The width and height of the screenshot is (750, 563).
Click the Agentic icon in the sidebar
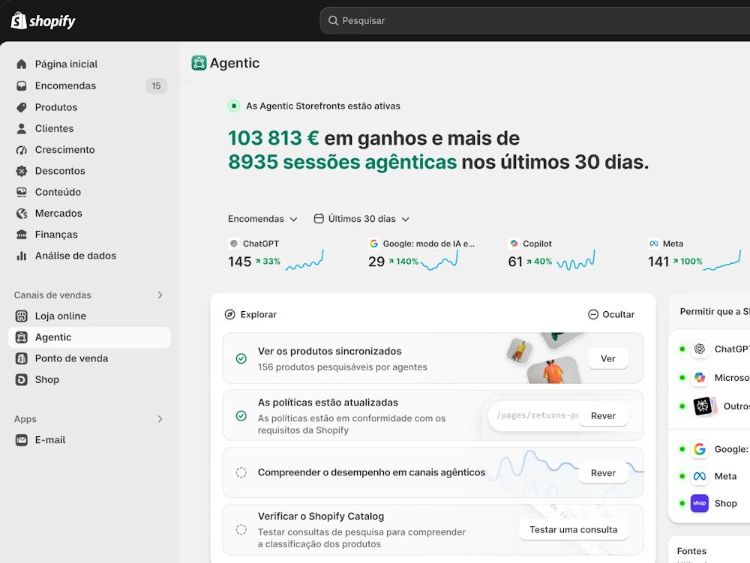click(22, 337)
